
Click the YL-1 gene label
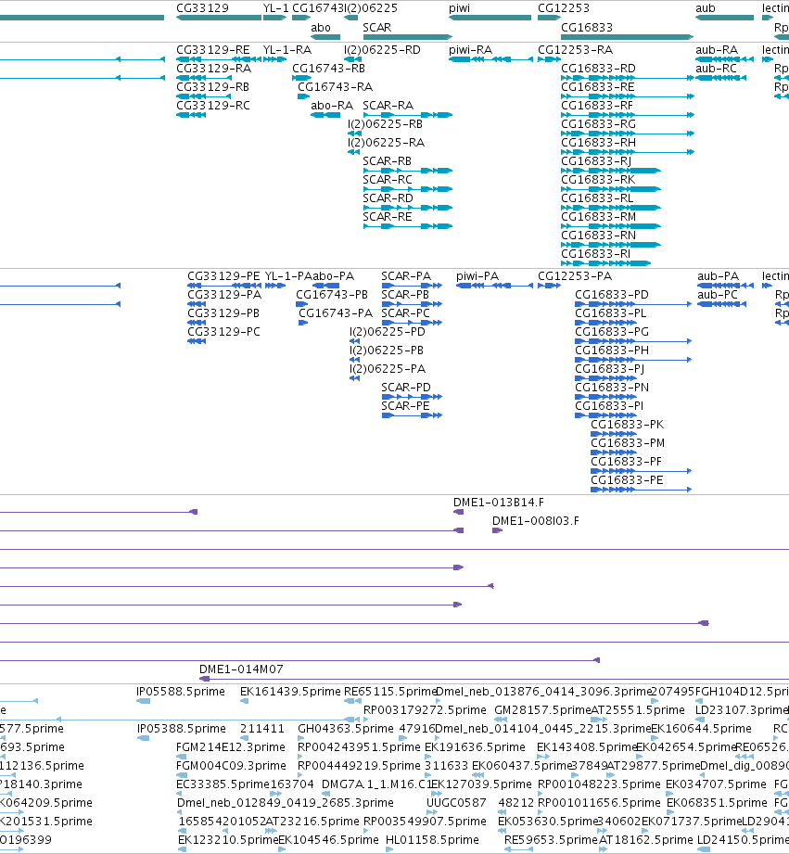click(275, 8)
